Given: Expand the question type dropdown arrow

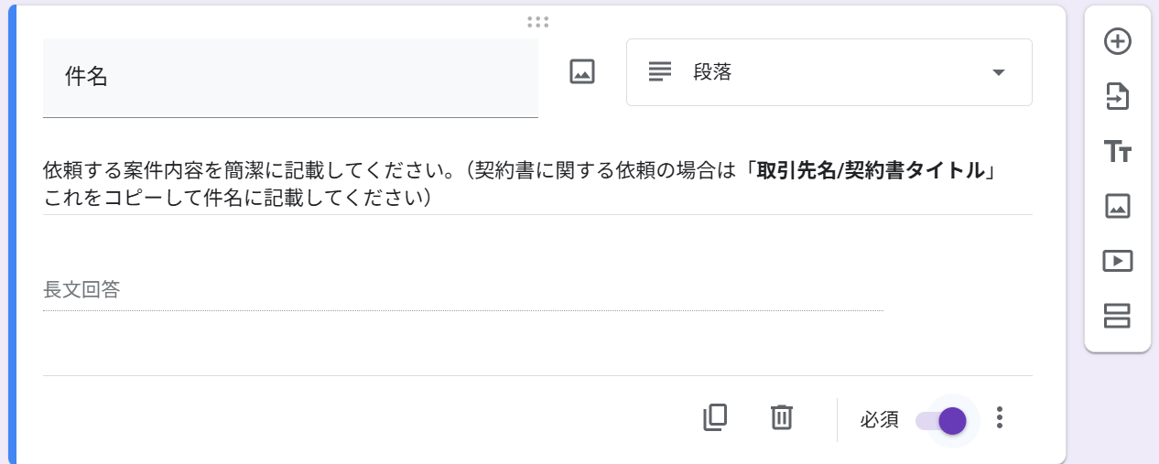Looking at the screenshot, I should pyautogui.click(x=999, y=72).
